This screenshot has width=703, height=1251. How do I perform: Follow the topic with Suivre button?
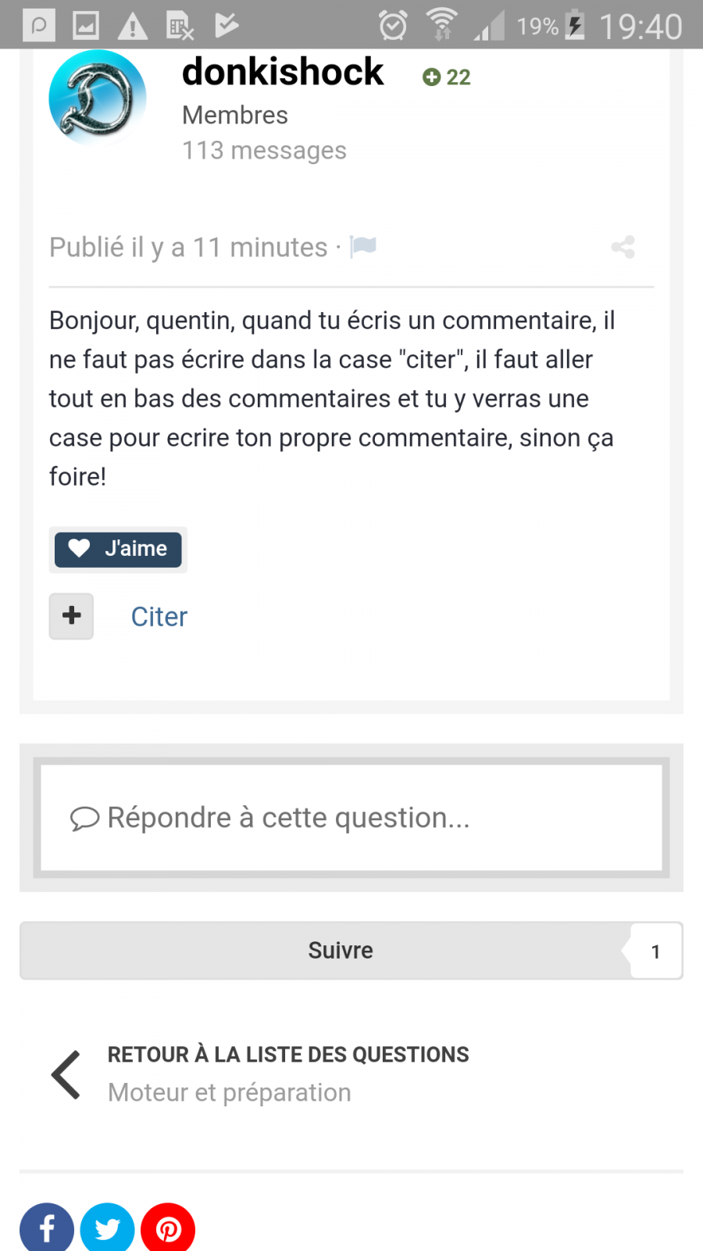pyautogui.click(x=340, y=951)
